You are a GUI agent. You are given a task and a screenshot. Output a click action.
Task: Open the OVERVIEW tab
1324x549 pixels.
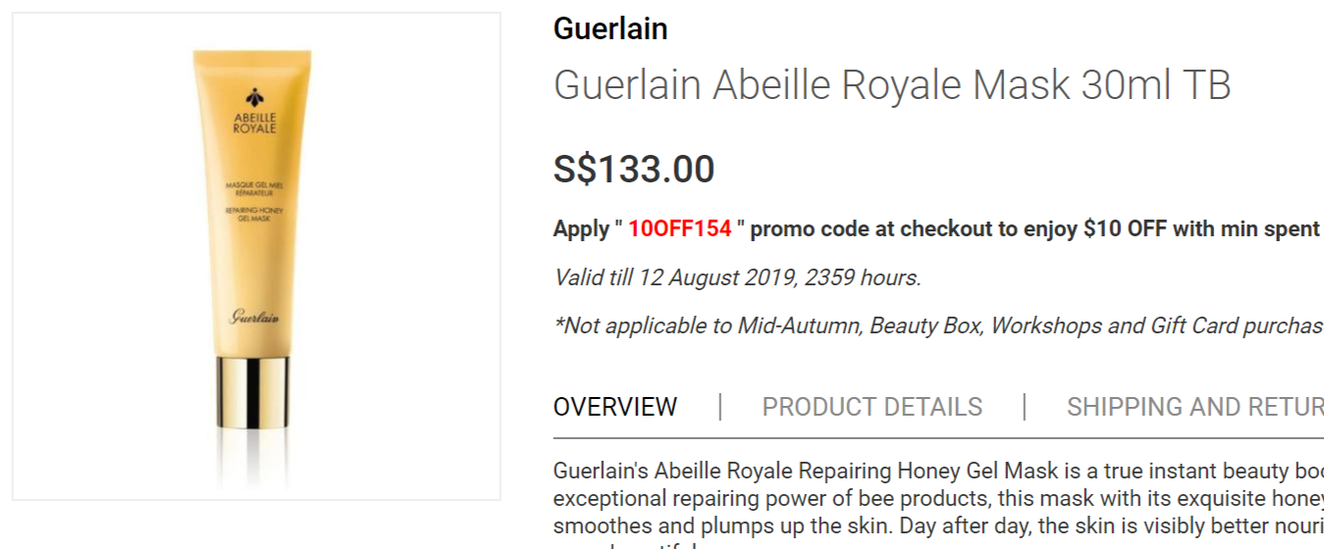coord(614,407)
